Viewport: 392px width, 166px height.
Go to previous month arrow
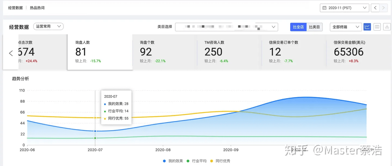(x=375, y=8)
